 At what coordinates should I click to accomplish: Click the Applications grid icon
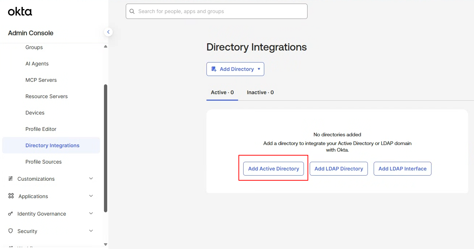(x=11, y=196)
